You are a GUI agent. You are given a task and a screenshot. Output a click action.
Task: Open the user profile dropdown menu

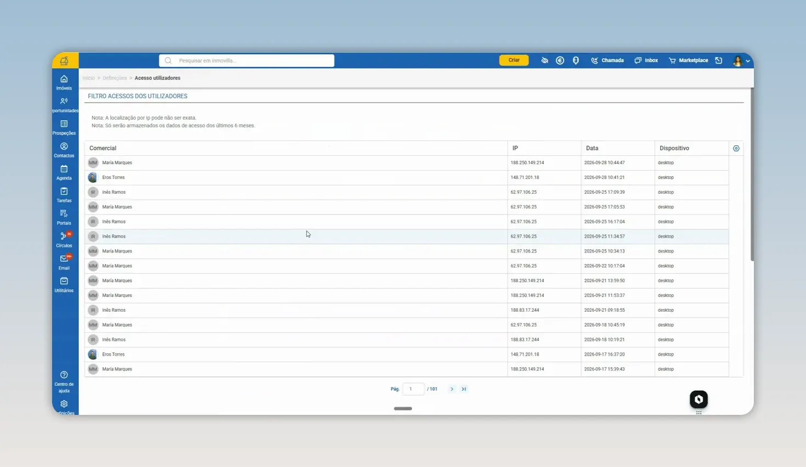point(741,60)
